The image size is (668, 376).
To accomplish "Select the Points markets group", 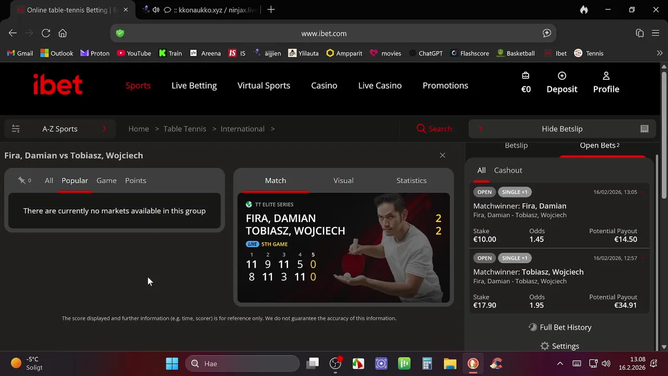I will (136, 181).
